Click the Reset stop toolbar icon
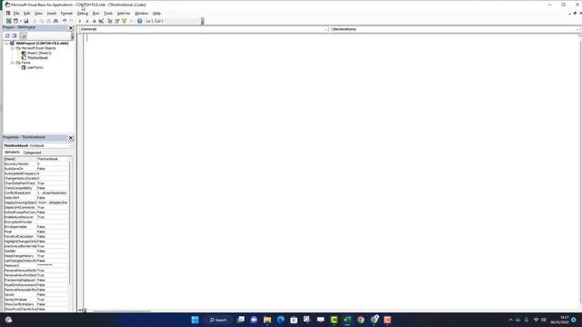 click(94, 21)
